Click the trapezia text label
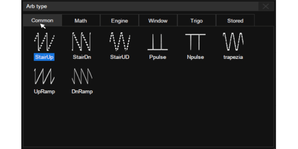Viewport: 298px width, 149px height. point(233,57)
